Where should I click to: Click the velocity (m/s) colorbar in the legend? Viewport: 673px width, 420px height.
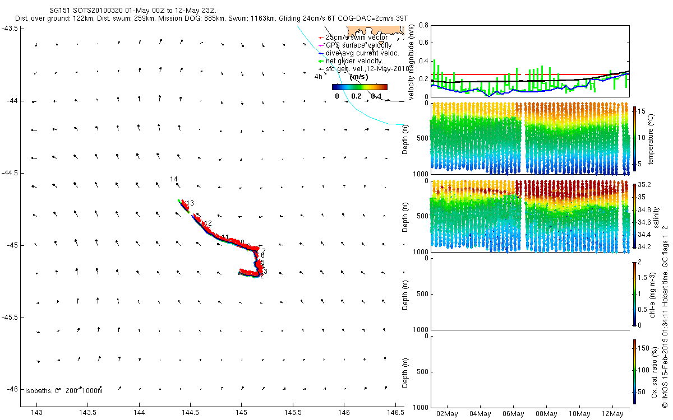[x=359, y=87]
